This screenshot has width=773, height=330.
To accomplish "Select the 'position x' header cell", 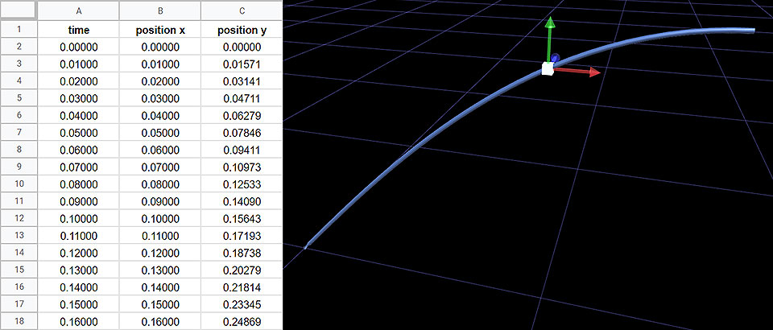I will coord(160,30).
